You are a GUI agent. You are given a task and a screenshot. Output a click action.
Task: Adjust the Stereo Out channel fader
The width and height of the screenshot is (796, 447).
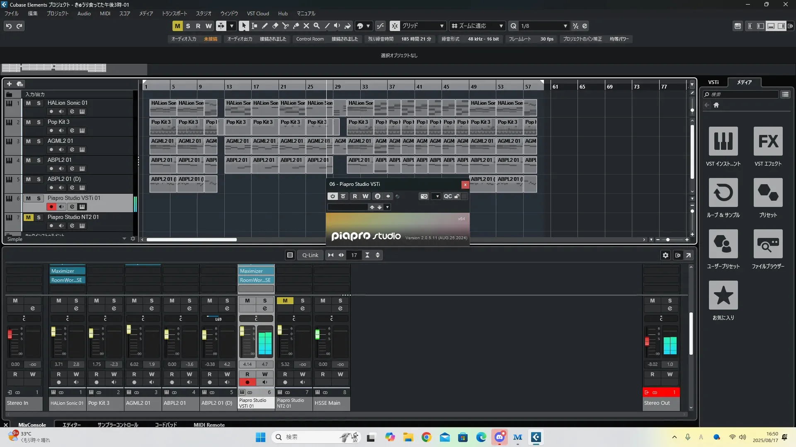pos(647,341)
